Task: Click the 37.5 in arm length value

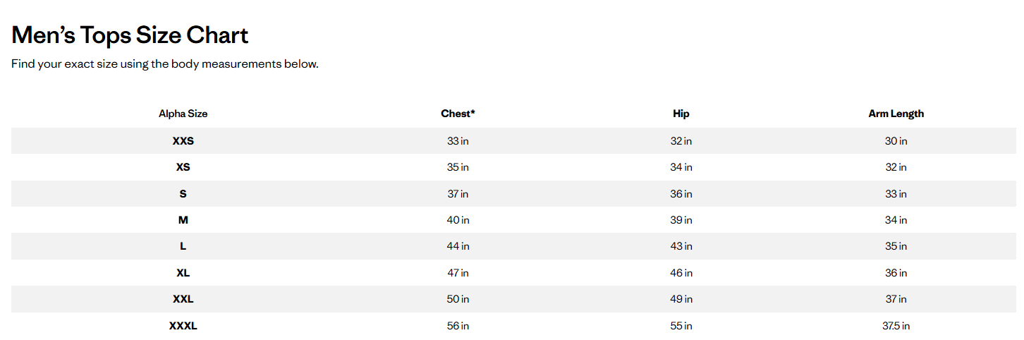Action: tap(896, 326)
